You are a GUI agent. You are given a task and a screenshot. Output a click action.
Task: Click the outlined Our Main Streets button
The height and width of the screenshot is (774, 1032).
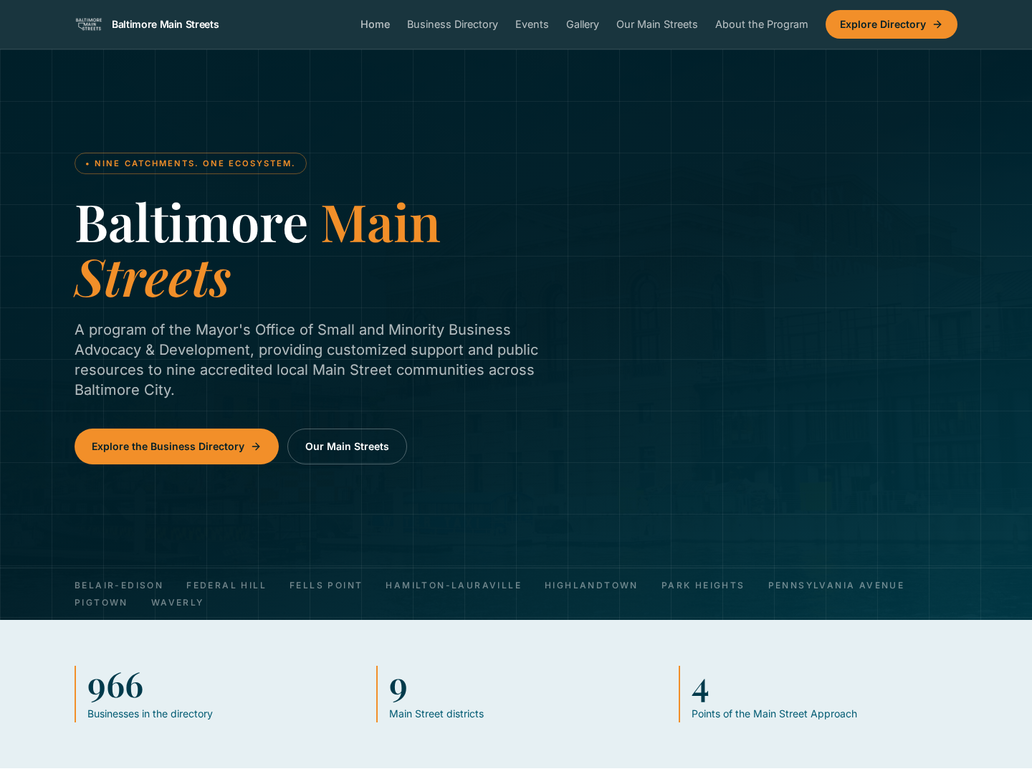(347, 446)
